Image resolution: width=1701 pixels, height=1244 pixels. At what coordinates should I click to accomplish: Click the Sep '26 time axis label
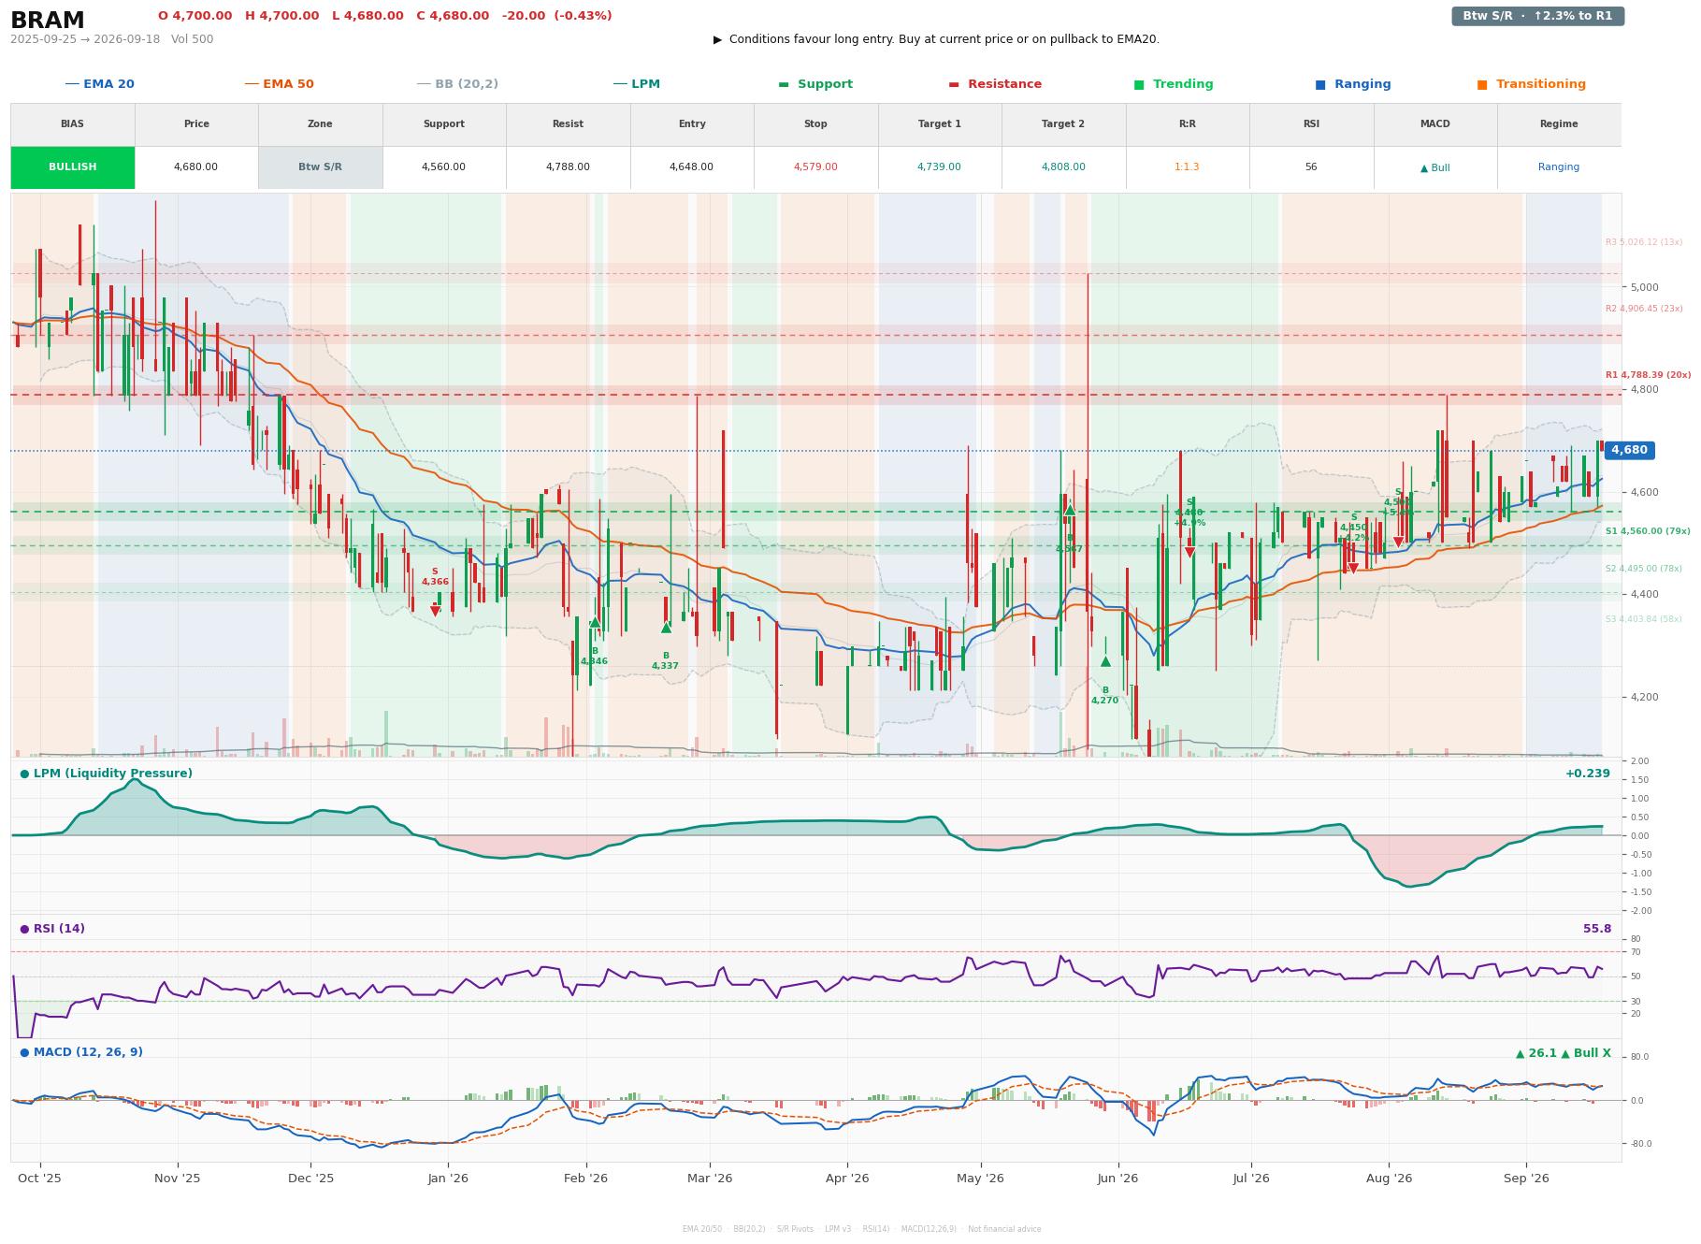[1526, 1179]
